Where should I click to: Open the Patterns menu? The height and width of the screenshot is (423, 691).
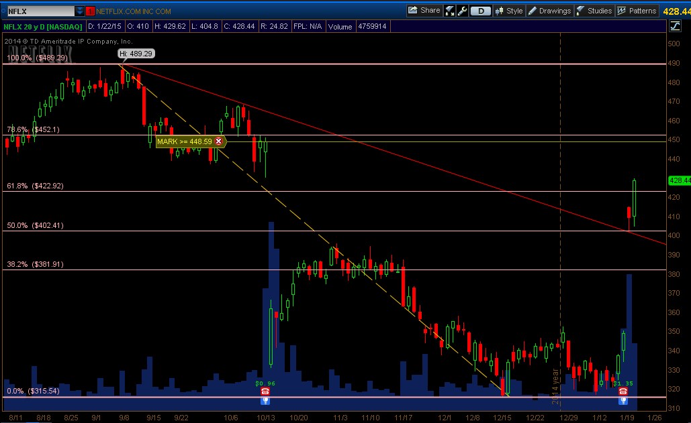tap(637, 11)
